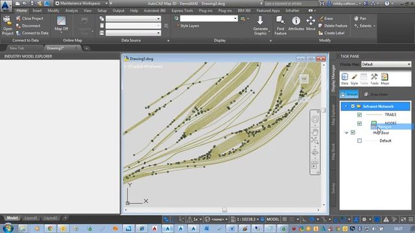Toggle the Map Base group checkbox
Viewport: 415px width, 233px height.
(353, 132)
